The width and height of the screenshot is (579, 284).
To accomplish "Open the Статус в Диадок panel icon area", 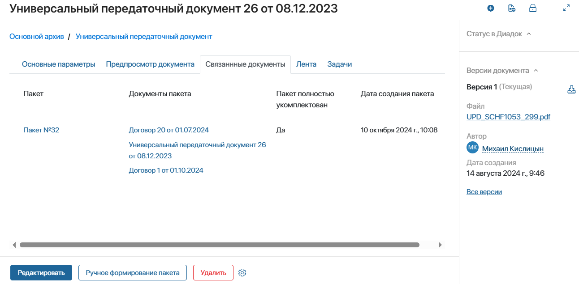I will (x=529, y=33).
